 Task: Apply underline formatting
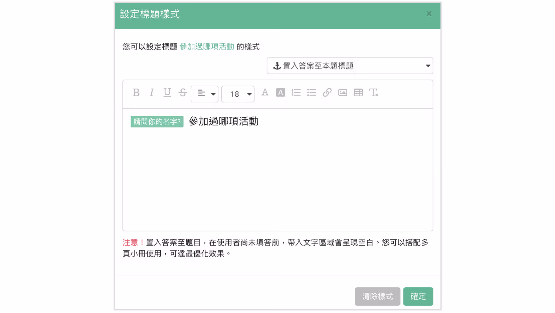click(167, 93)
